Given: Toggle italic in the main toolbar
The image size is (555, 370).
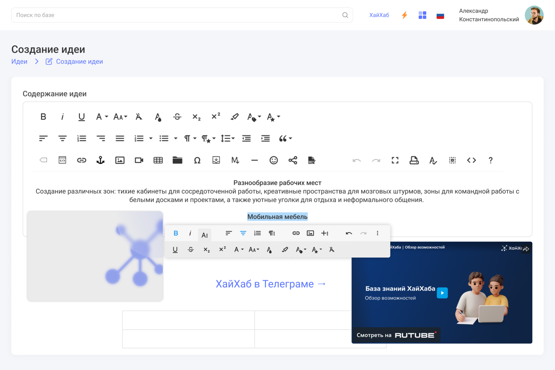Looking at the screenshot, I should coord(62,117).
